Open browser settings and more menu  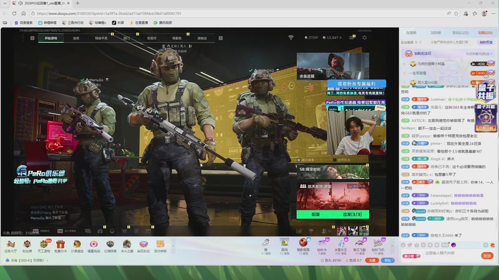(493, 13)
